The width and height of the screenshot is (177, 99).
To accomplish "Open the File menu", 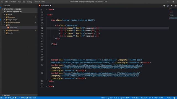I will (2, 2).
